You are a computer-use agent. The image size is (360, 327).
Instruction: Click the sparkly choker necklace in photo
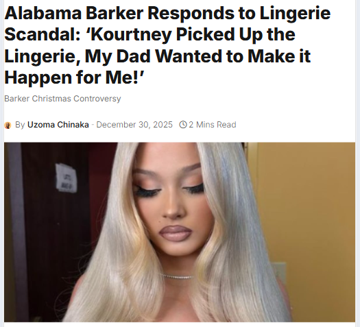point(176,276)
